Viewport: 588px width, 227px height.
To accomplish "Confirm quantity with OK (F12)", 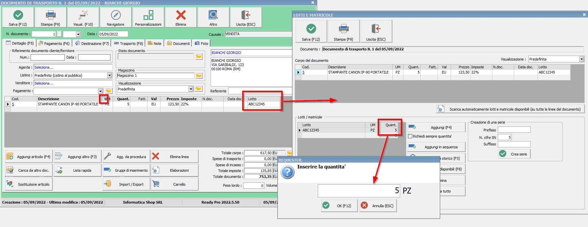I will 339,206.
